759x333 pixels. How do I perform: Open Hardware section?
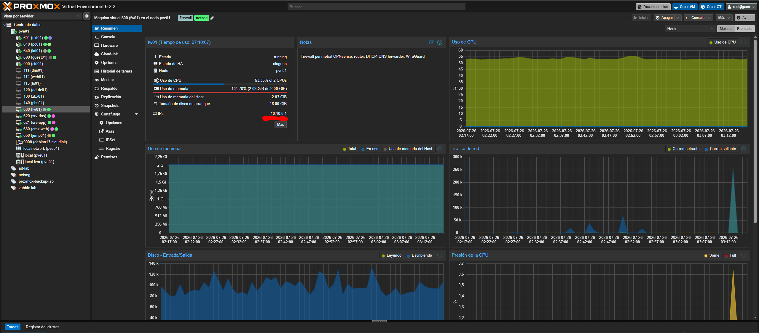[x=117, y=45]
